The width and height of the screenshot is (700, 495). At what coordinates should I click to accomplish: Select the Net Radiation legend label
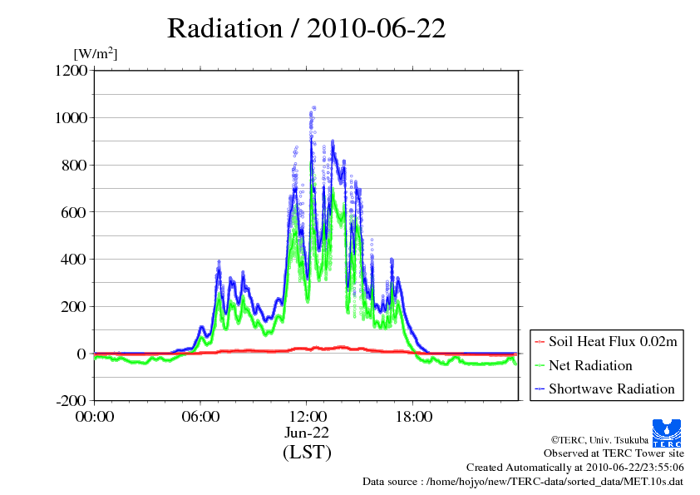tap(590, 365)
